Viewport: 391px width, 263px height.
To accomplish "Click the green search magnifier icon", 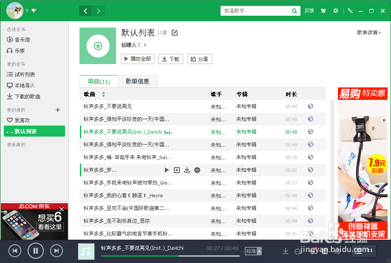I will 295,11.
